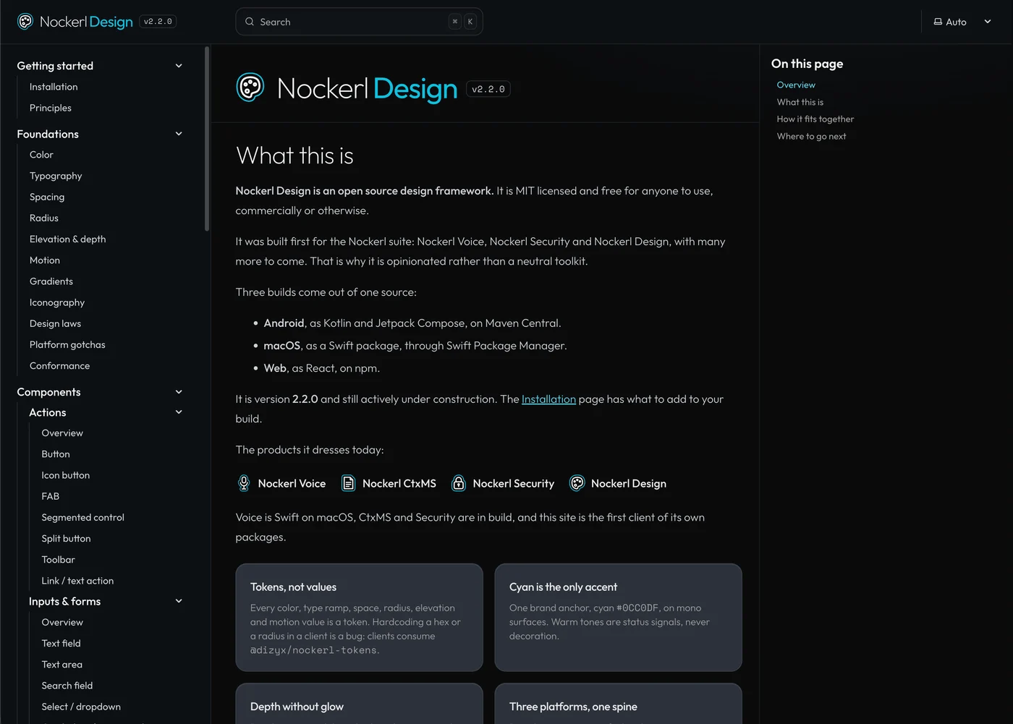Collapse the Foundations section
Viewport: 1013px width, 724px height.
point(179,134)
